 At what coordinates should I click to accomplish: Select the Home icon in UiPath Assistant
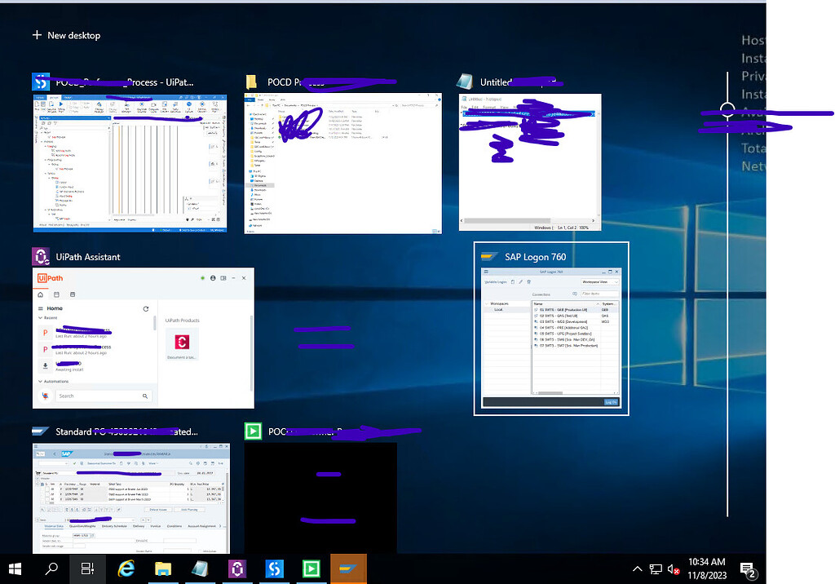click(41, 294)
